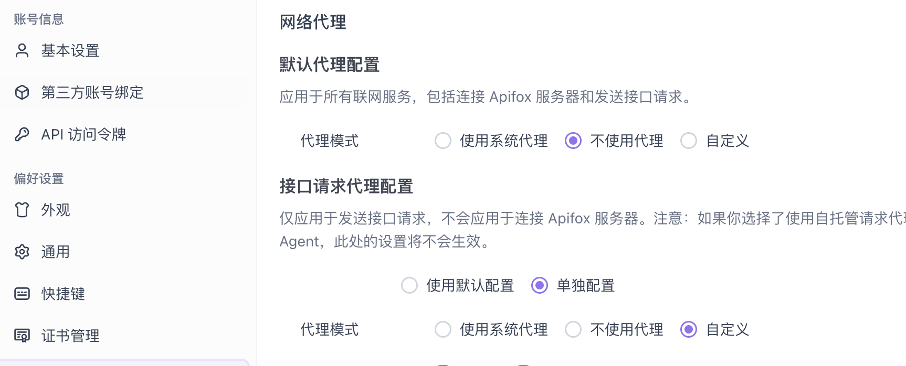906x366 pixels.
Task: Click the shirt icon beside 外观
Action: [22, 210]
